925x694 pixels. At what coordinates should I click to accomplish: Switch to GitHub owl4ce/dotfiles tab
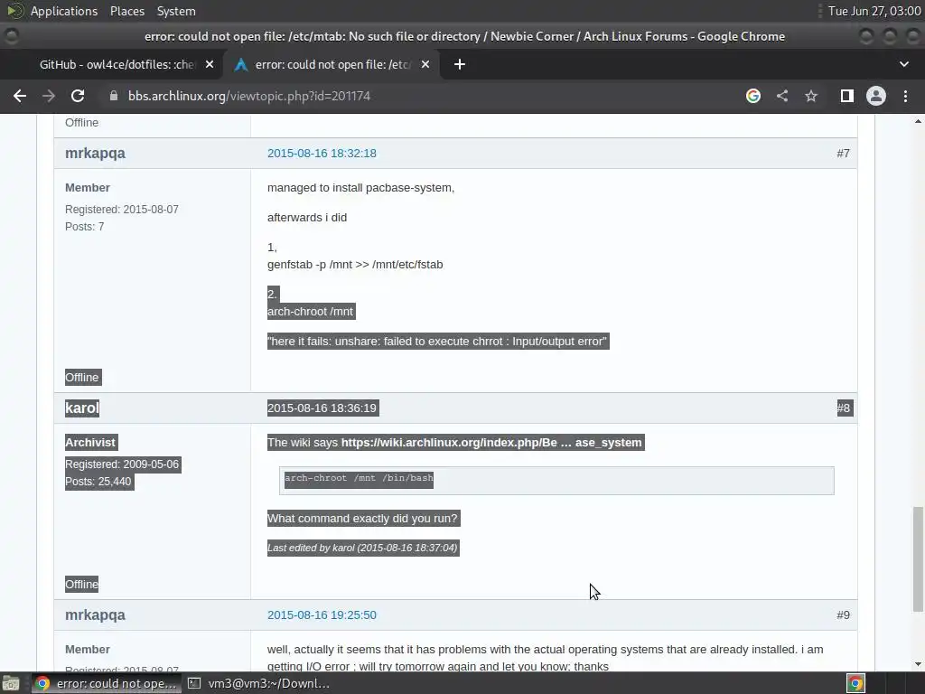pyautogui.click(x=115, y=64)
